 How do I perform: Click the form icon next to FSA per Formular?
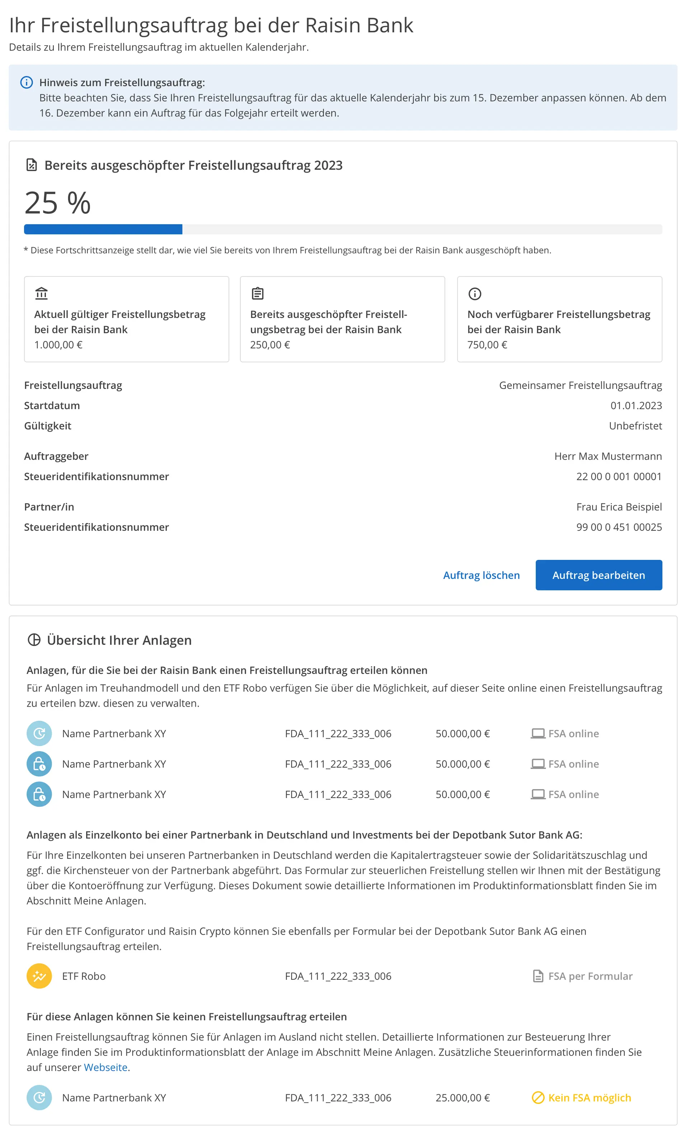point(537,976)
